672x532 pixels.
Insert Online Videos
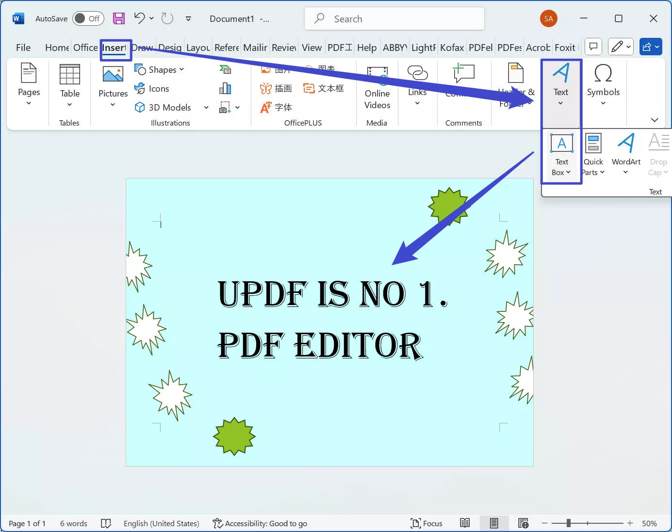[x=377, y=87]
